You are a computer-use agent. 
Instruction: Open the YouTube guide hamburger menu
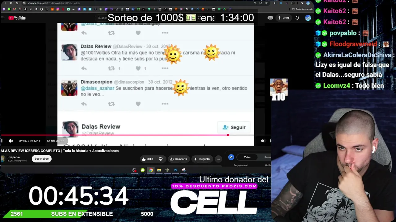point(2,18)
